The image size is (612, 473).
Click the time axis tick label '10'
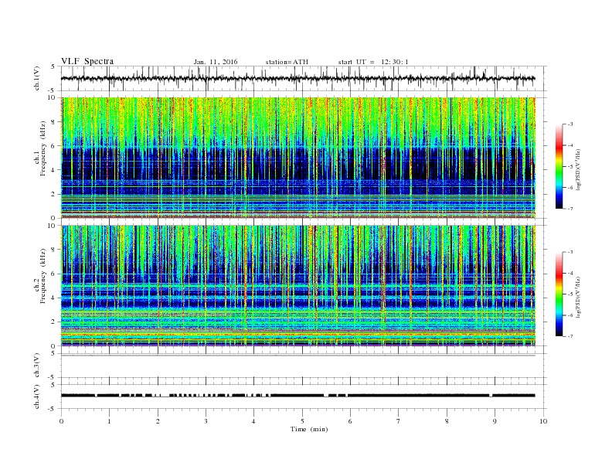coord(543,421)
